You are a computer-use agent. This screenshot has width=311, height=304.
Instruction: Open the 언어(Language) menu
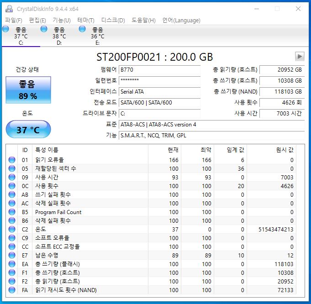[x=181, y=20]
